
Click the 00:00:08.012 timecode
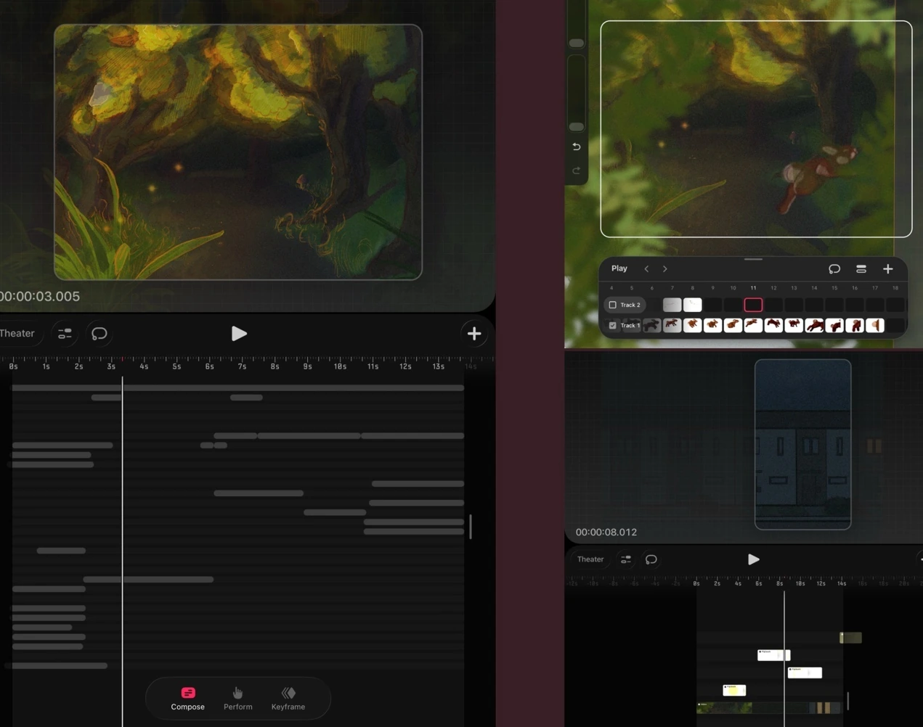click(606, 532)
